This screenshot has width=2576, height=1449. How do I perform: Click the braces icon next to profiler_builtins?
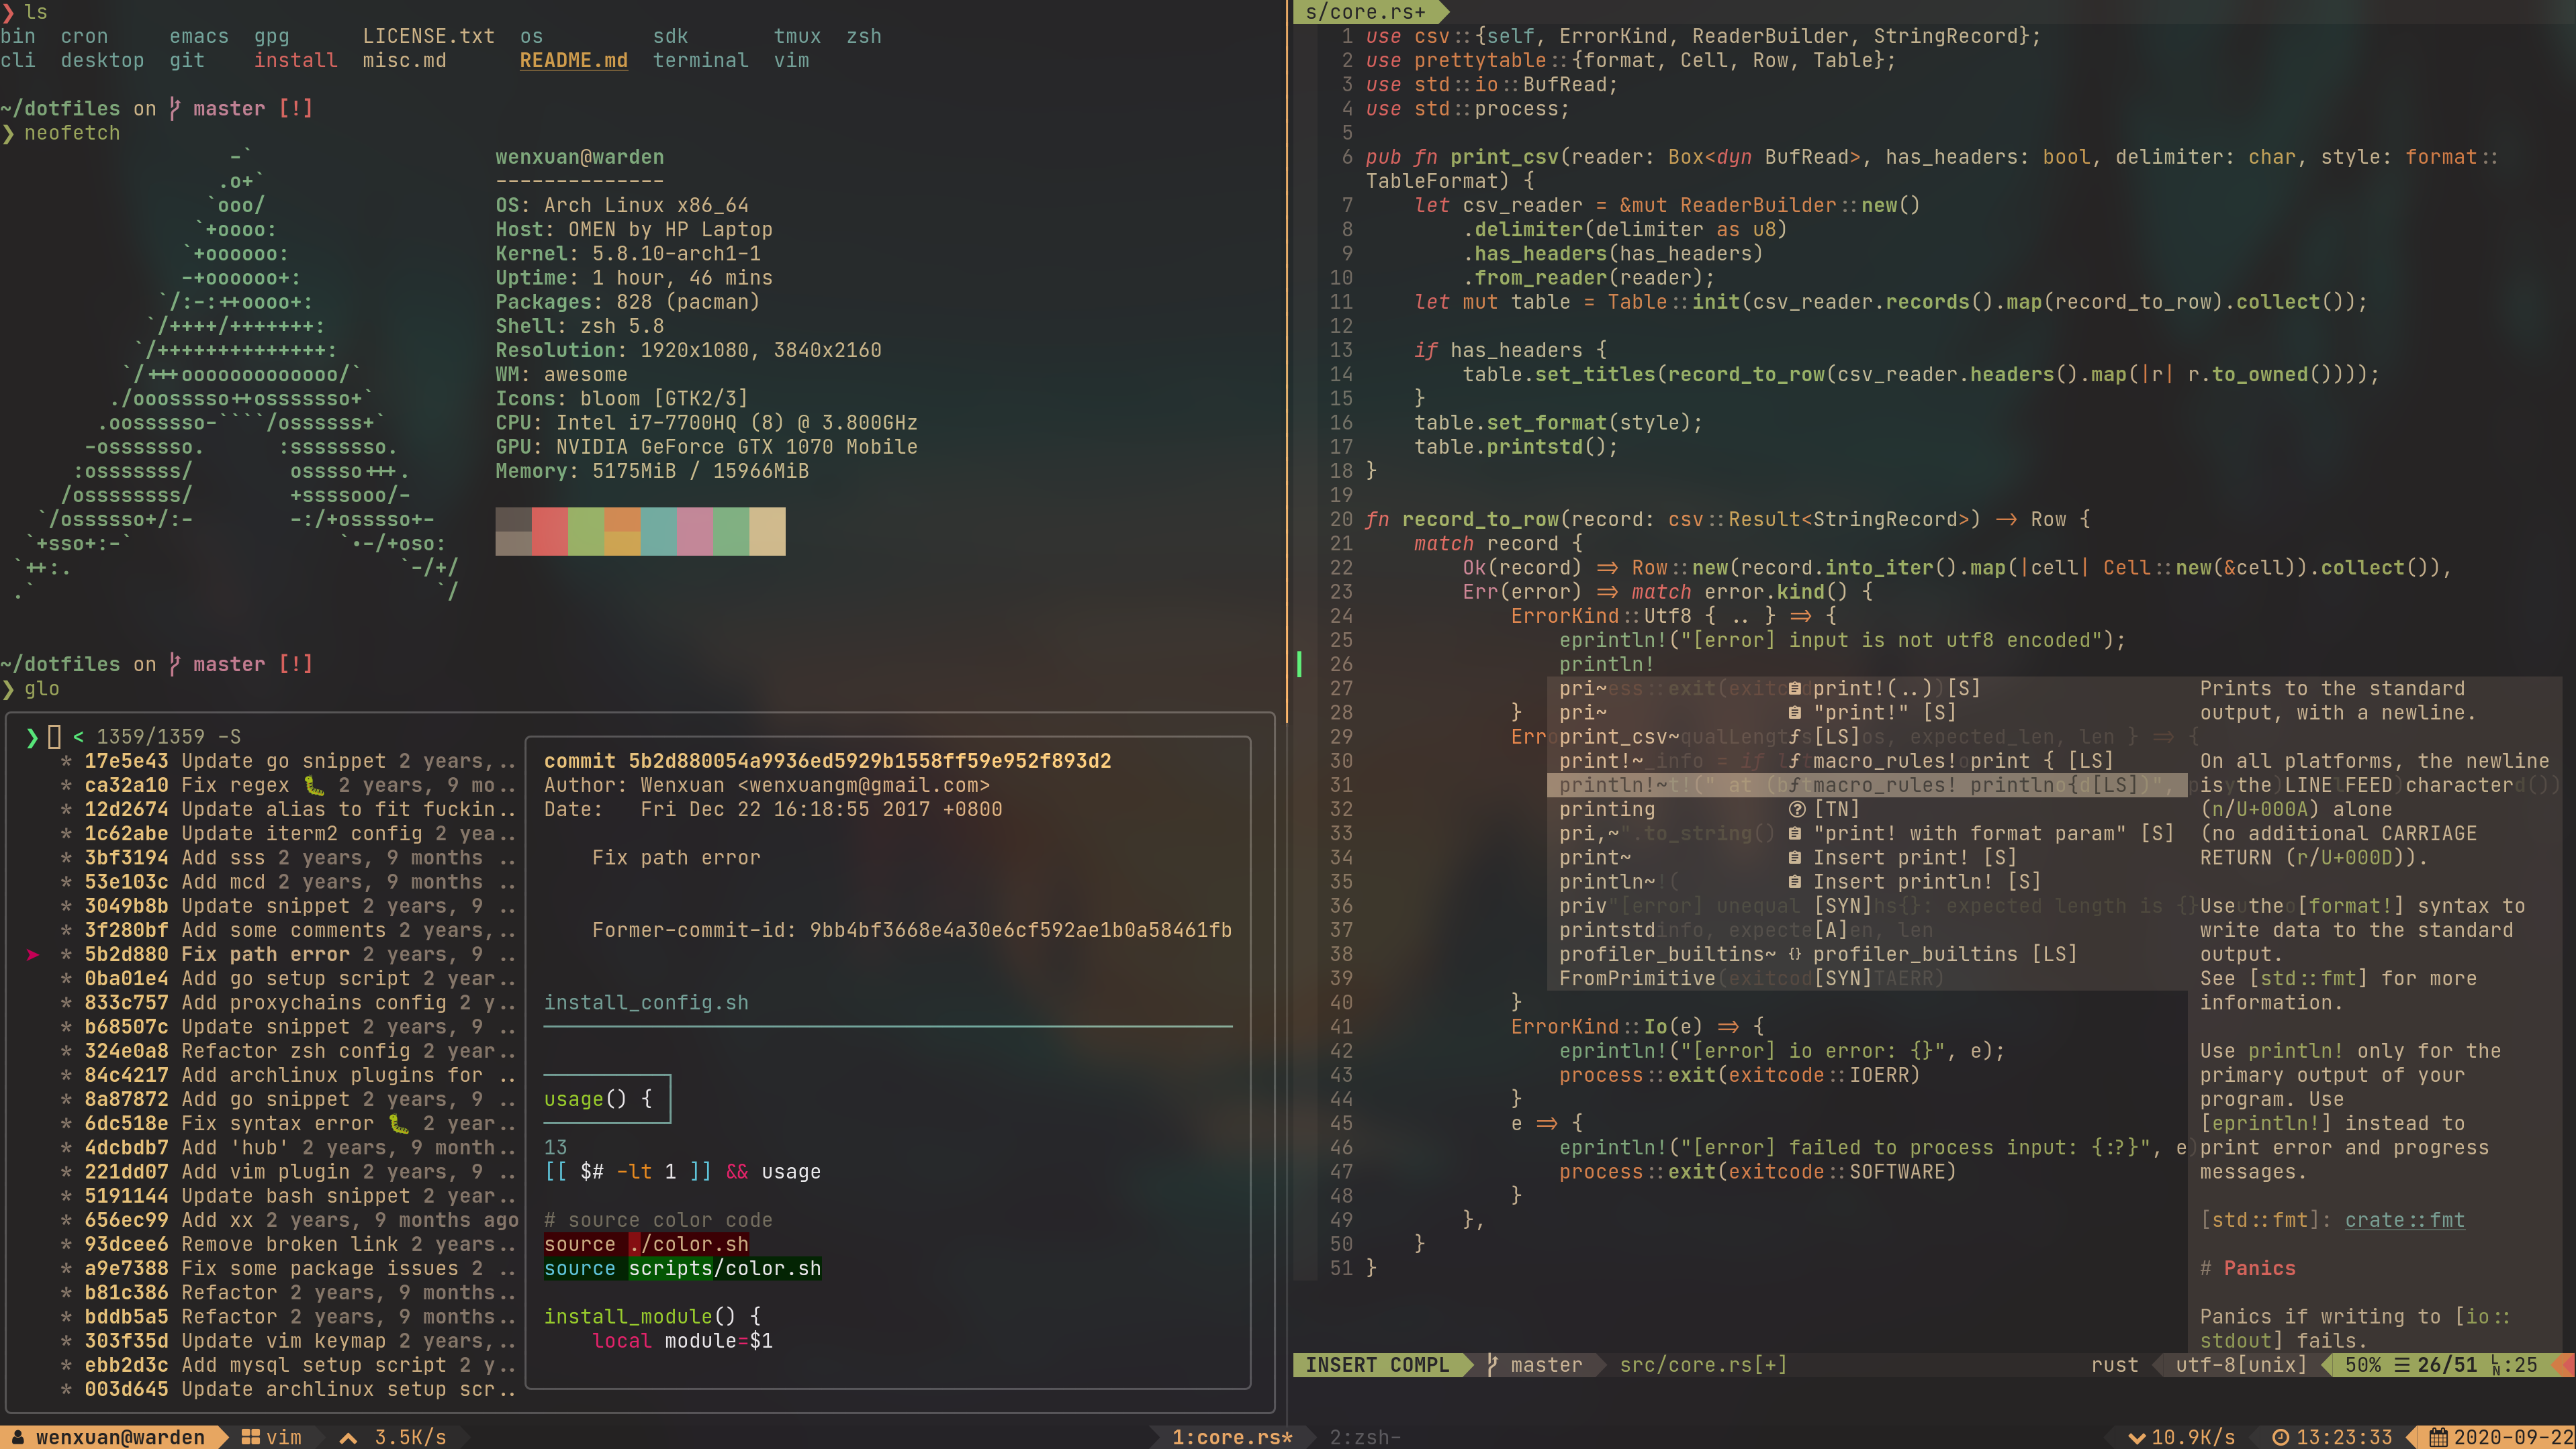(x=1795, y=954)
